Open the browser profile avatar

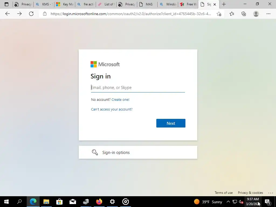(x=256, y=14)
